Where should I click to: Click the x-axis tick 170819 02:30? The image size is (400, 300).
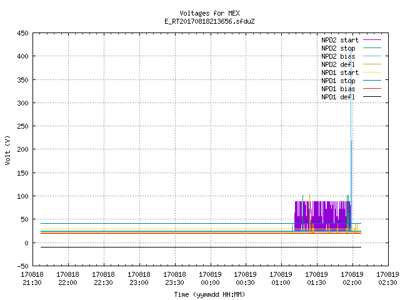click(387, 279)
